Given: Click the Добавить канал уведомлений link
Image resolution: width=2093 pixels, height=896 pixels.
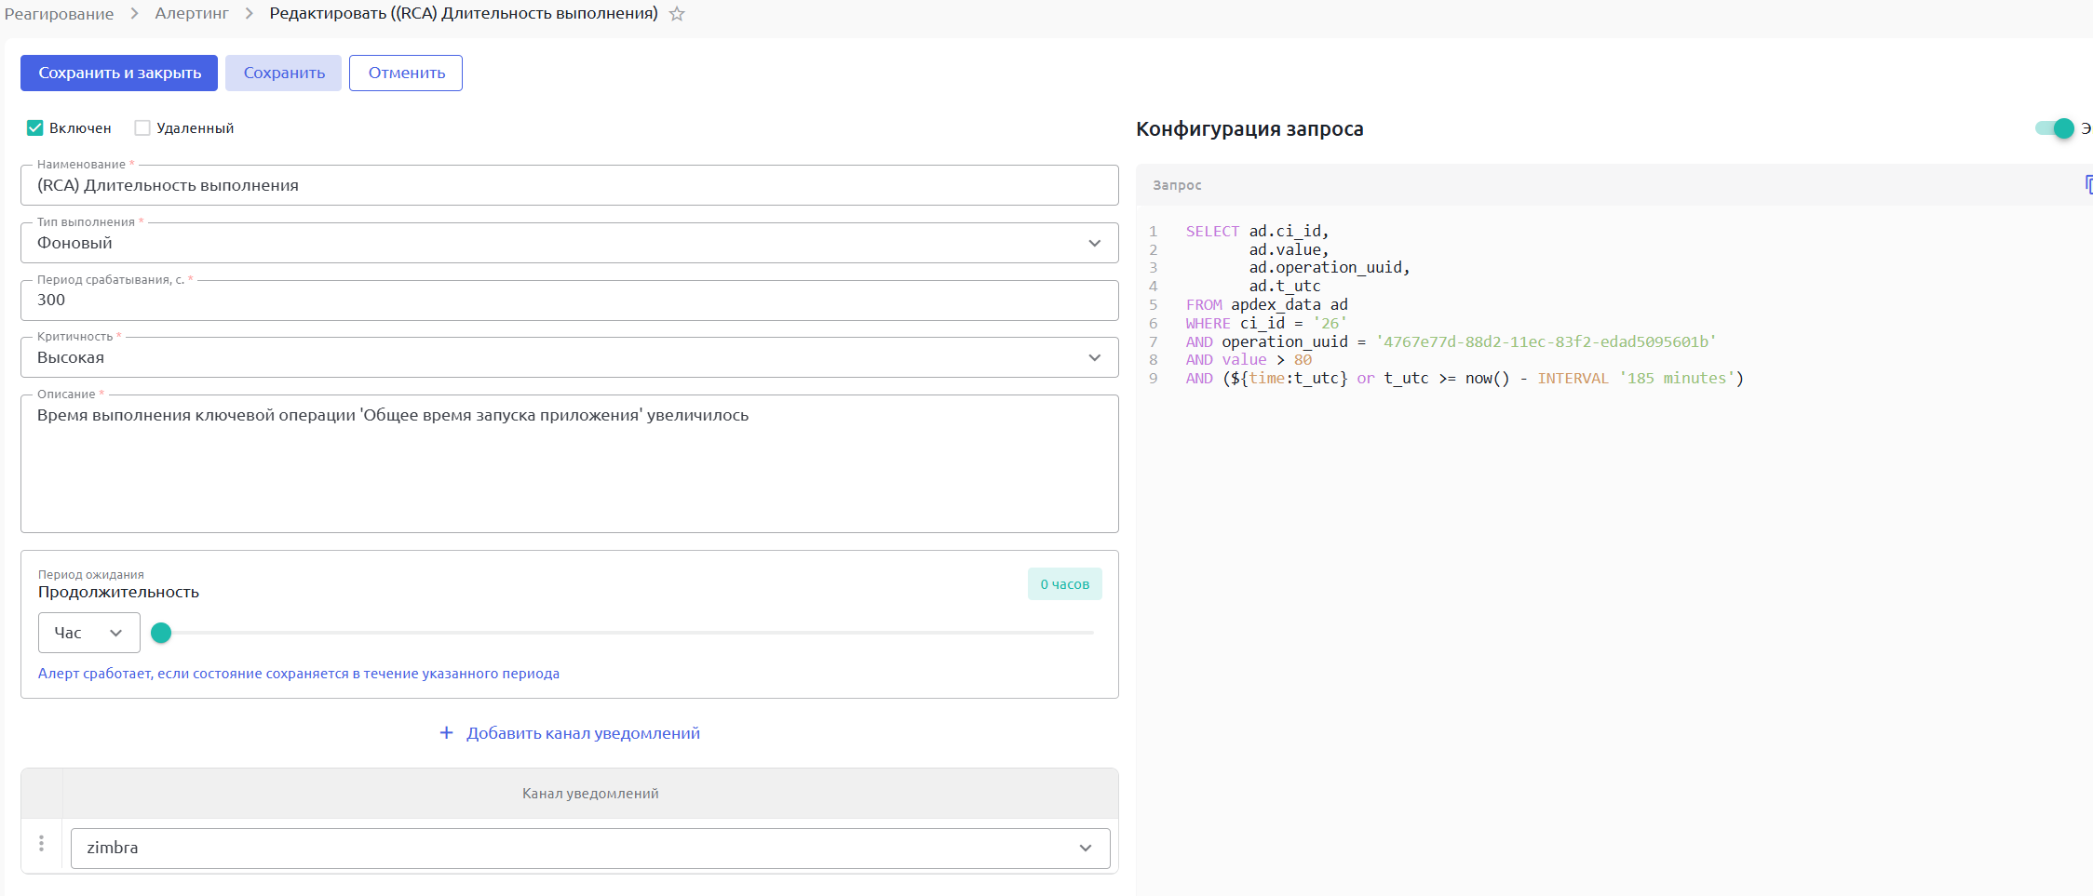Looking at the screenshot, I should point(583,733).
